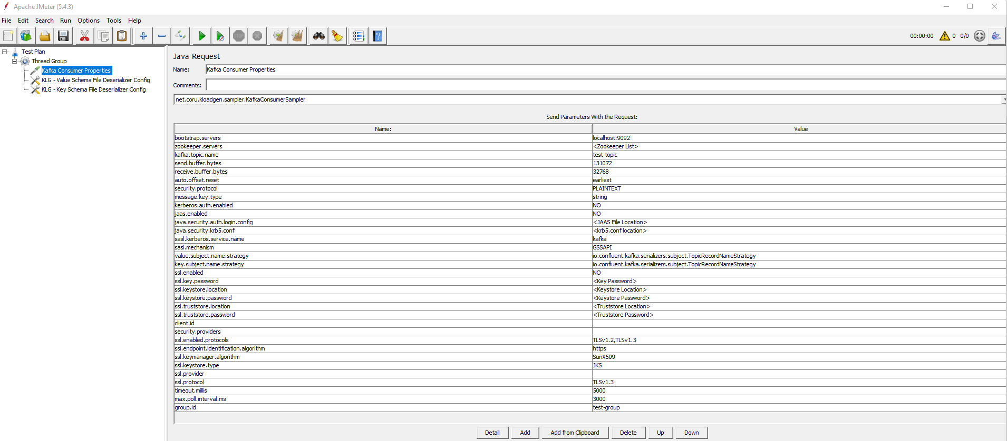
Task: Click the Value column header
Action: tap(799, 129)
